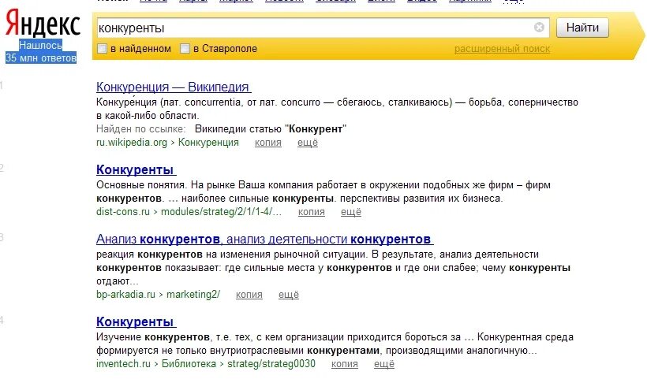This screenshot has height=379, width=647.
Task: Open the inventech.ru domain link
Action: point(123,364)
